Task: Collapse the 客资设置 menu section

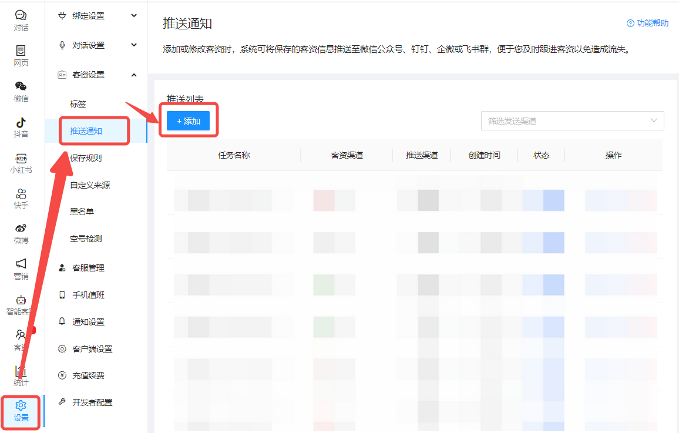Action: pos(98,75)
